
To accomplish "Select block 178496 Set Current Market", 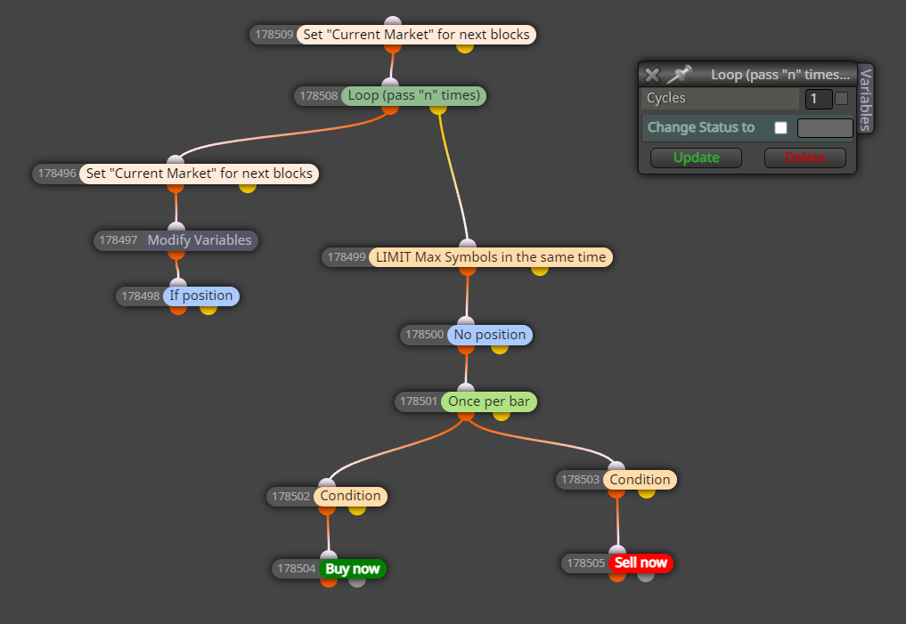I will click(199, 174).
